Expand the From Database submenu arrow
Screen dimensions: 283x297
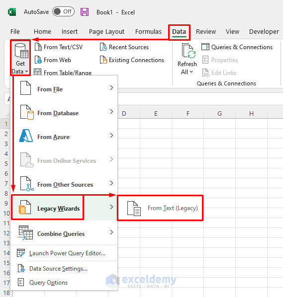coord(111,112)
